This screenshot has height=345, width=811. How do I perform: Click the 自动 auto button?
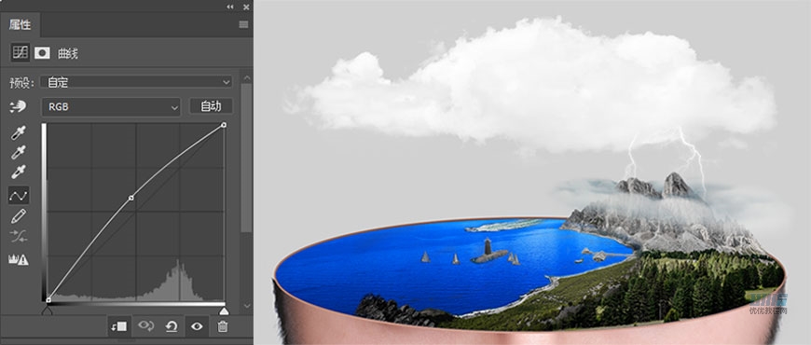point(211,106)
